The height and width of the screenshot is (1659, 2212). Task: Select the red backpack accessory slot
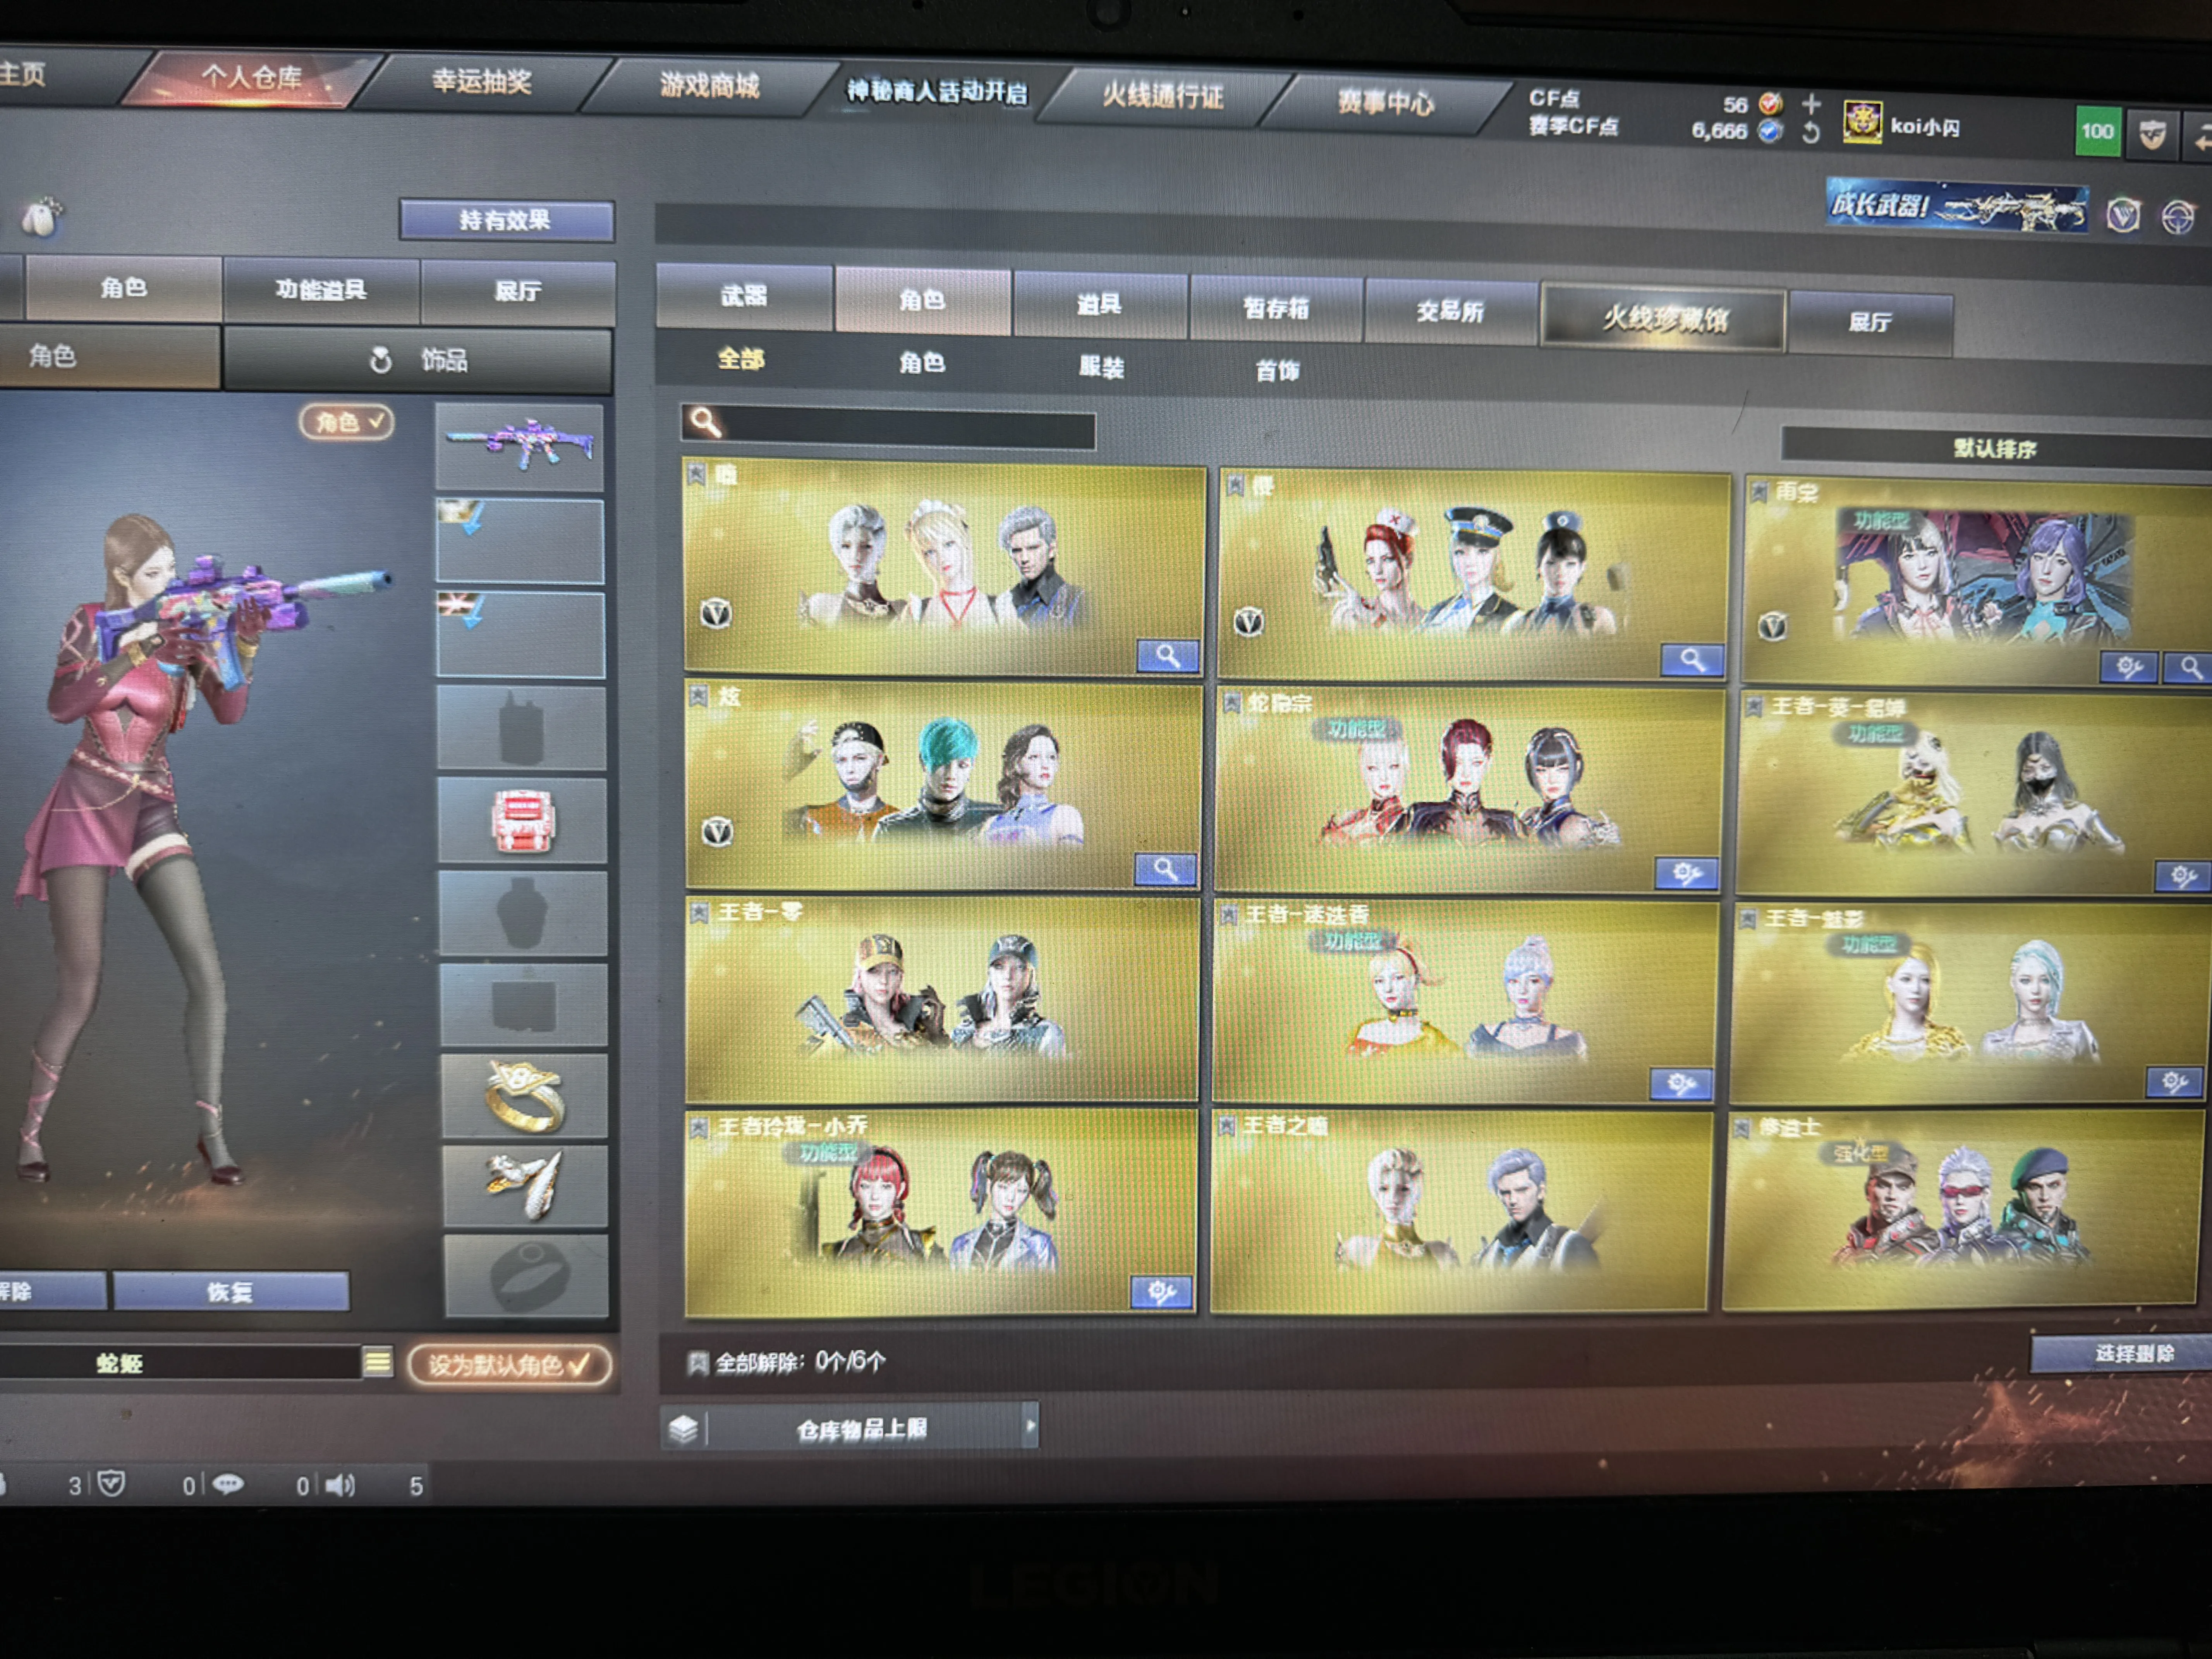pyautogui.click(x=522, y=820)
